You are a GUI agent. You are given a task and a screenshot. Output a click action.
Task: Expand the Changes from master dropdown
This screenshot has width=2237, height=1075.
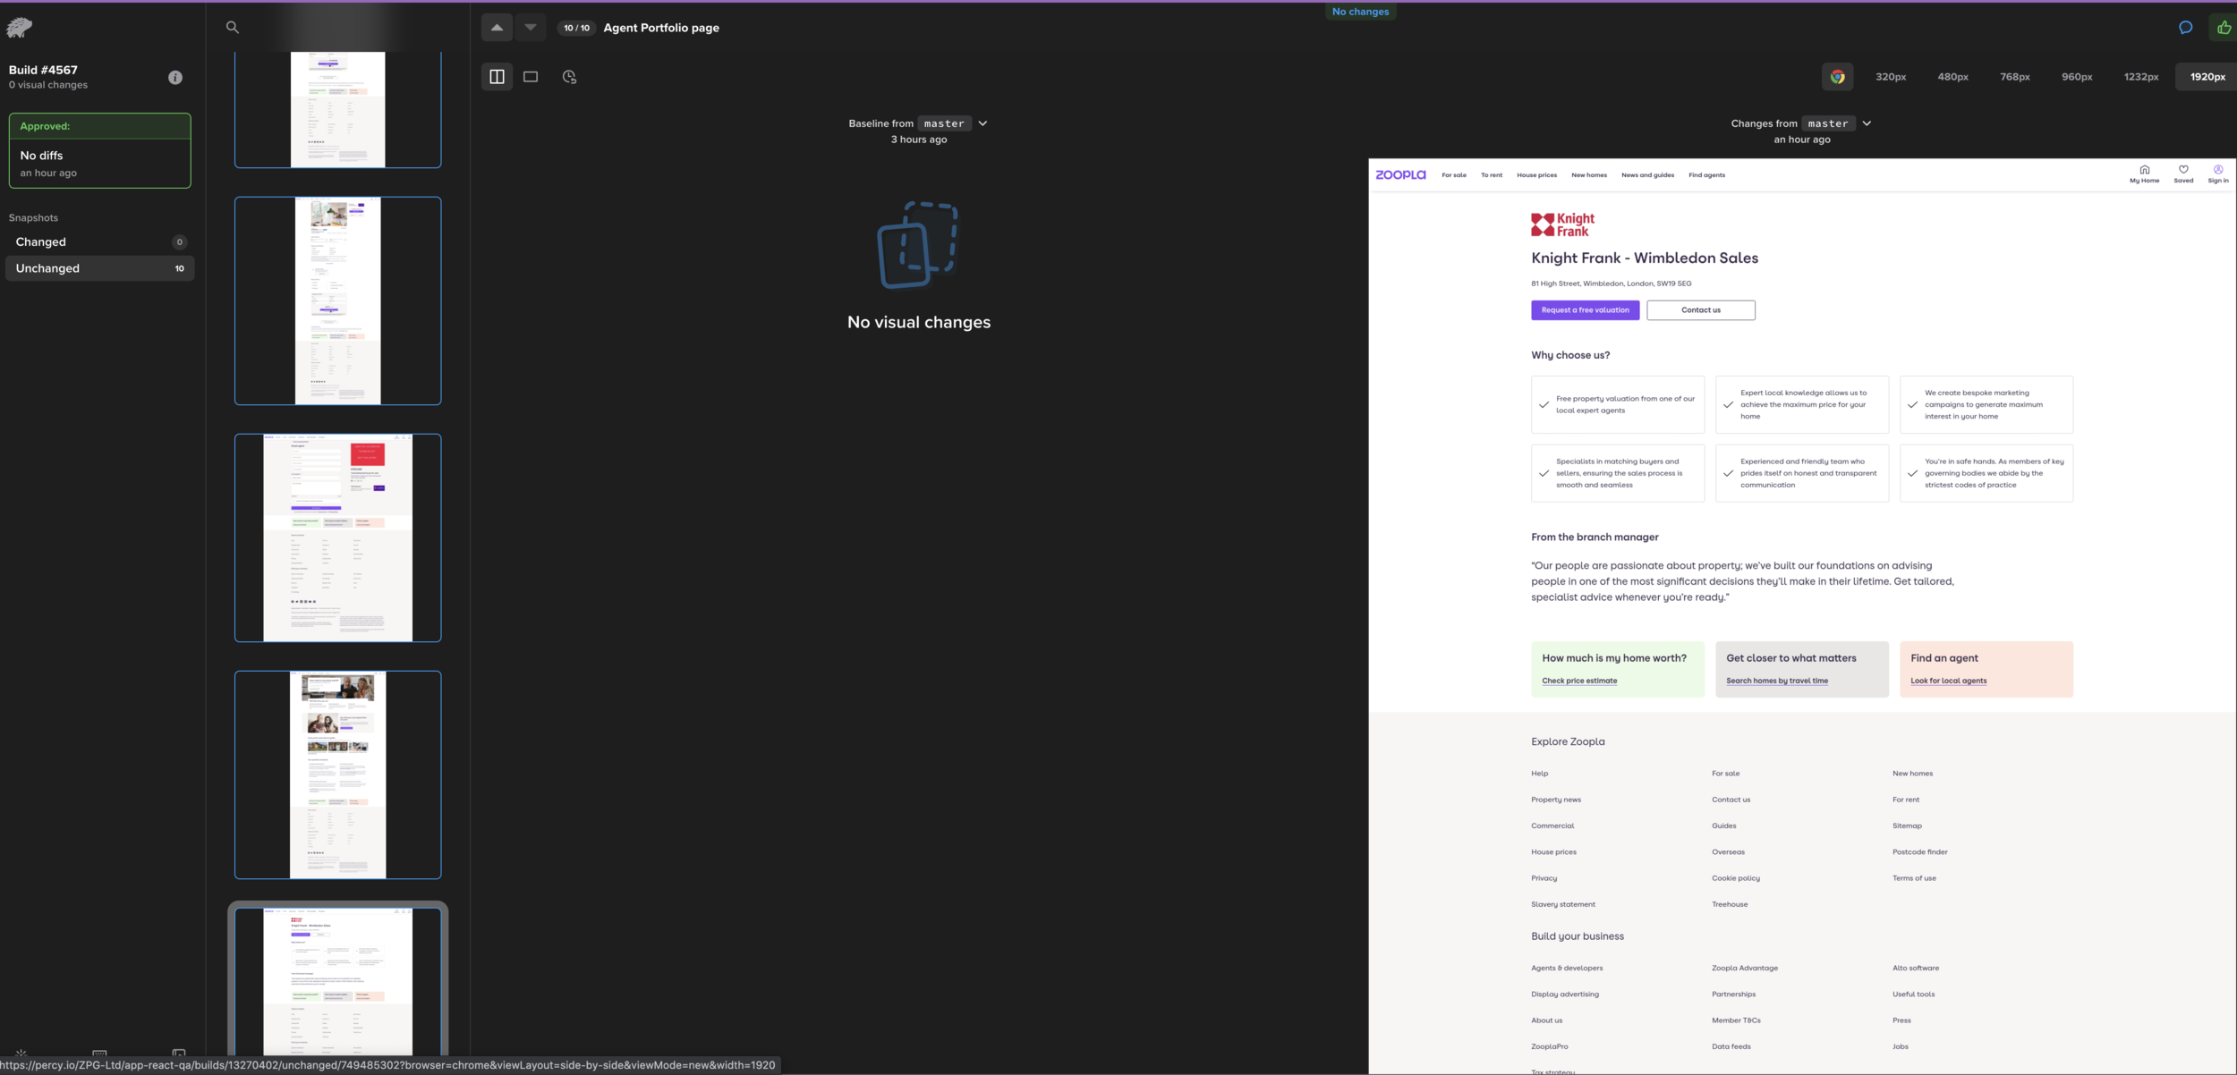pos(1867,123)
